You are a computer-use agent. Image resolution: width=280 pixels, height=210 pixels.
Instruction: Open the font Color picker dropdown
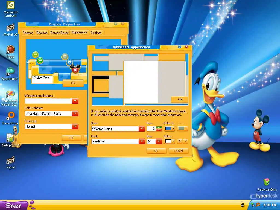tap(169, 141)
